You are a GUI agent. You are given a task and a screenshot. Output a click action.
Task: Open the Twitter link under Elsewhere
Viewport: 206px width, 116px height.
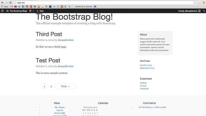143,86
